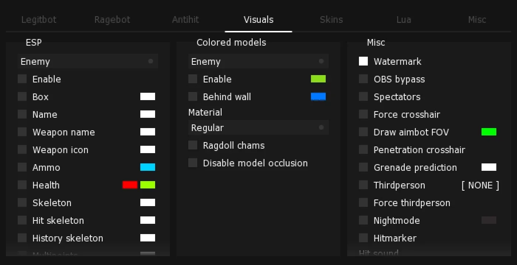Open the cyan Ammo color swatch
The image size is (517, 265).
click(148, 167)
